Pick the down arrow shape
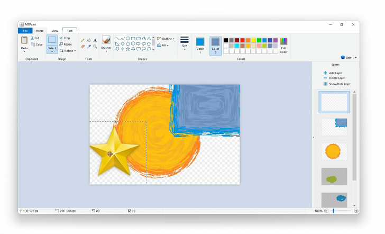This screenshot has height=234, width=385. pyautogui.click(x=117, y=49)
